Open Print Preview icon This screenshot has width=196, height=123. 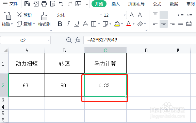tap(53, 4)
